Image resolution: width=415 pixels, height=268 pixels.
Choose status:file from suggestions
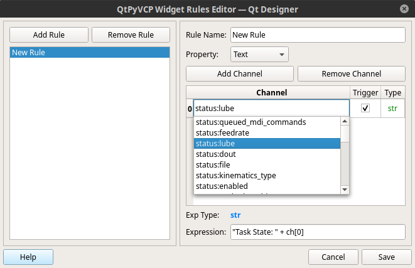(x=267, y=165)
